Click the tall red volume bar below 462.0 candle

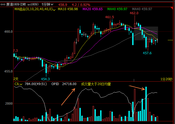pyautogui.click(x=135, y=105)
